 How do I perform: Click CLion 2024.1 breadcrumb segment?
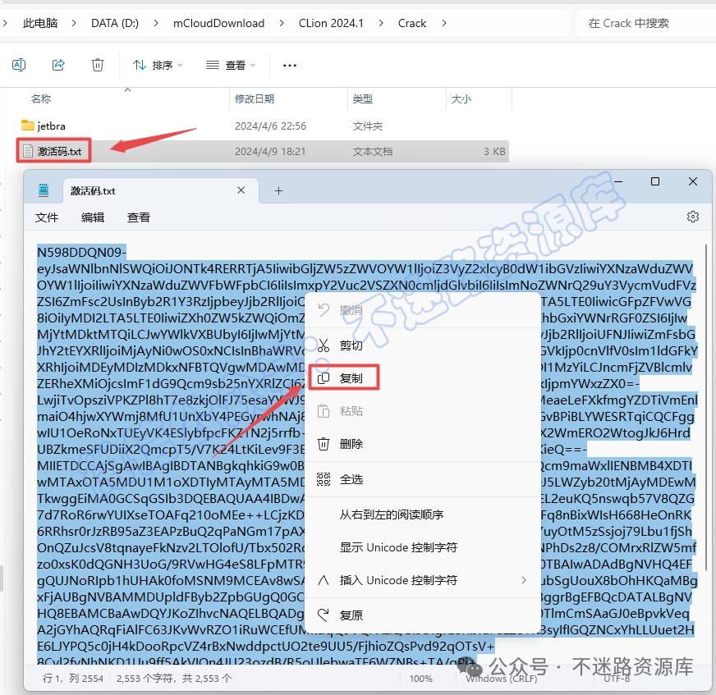[331, 23]
